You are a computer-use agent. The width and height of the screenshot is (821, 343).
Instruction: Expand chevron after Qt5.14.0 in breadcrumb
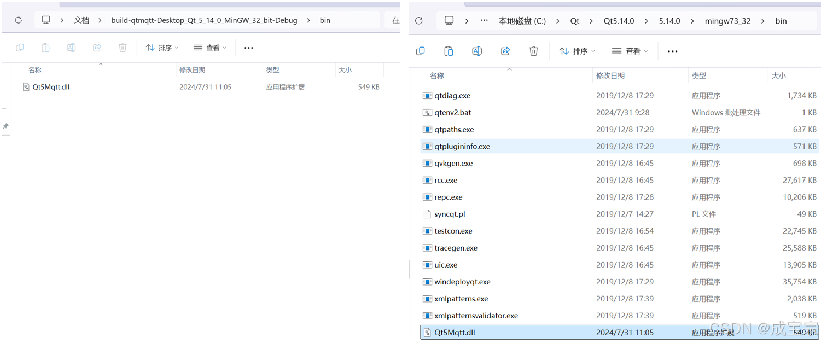(647, 21)
